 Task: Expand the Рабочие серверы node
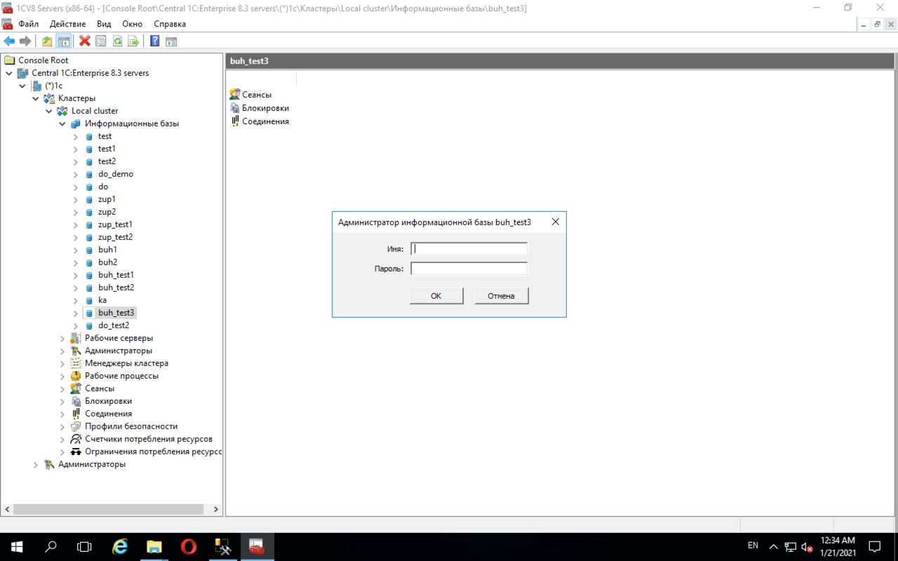pos(62,338)
